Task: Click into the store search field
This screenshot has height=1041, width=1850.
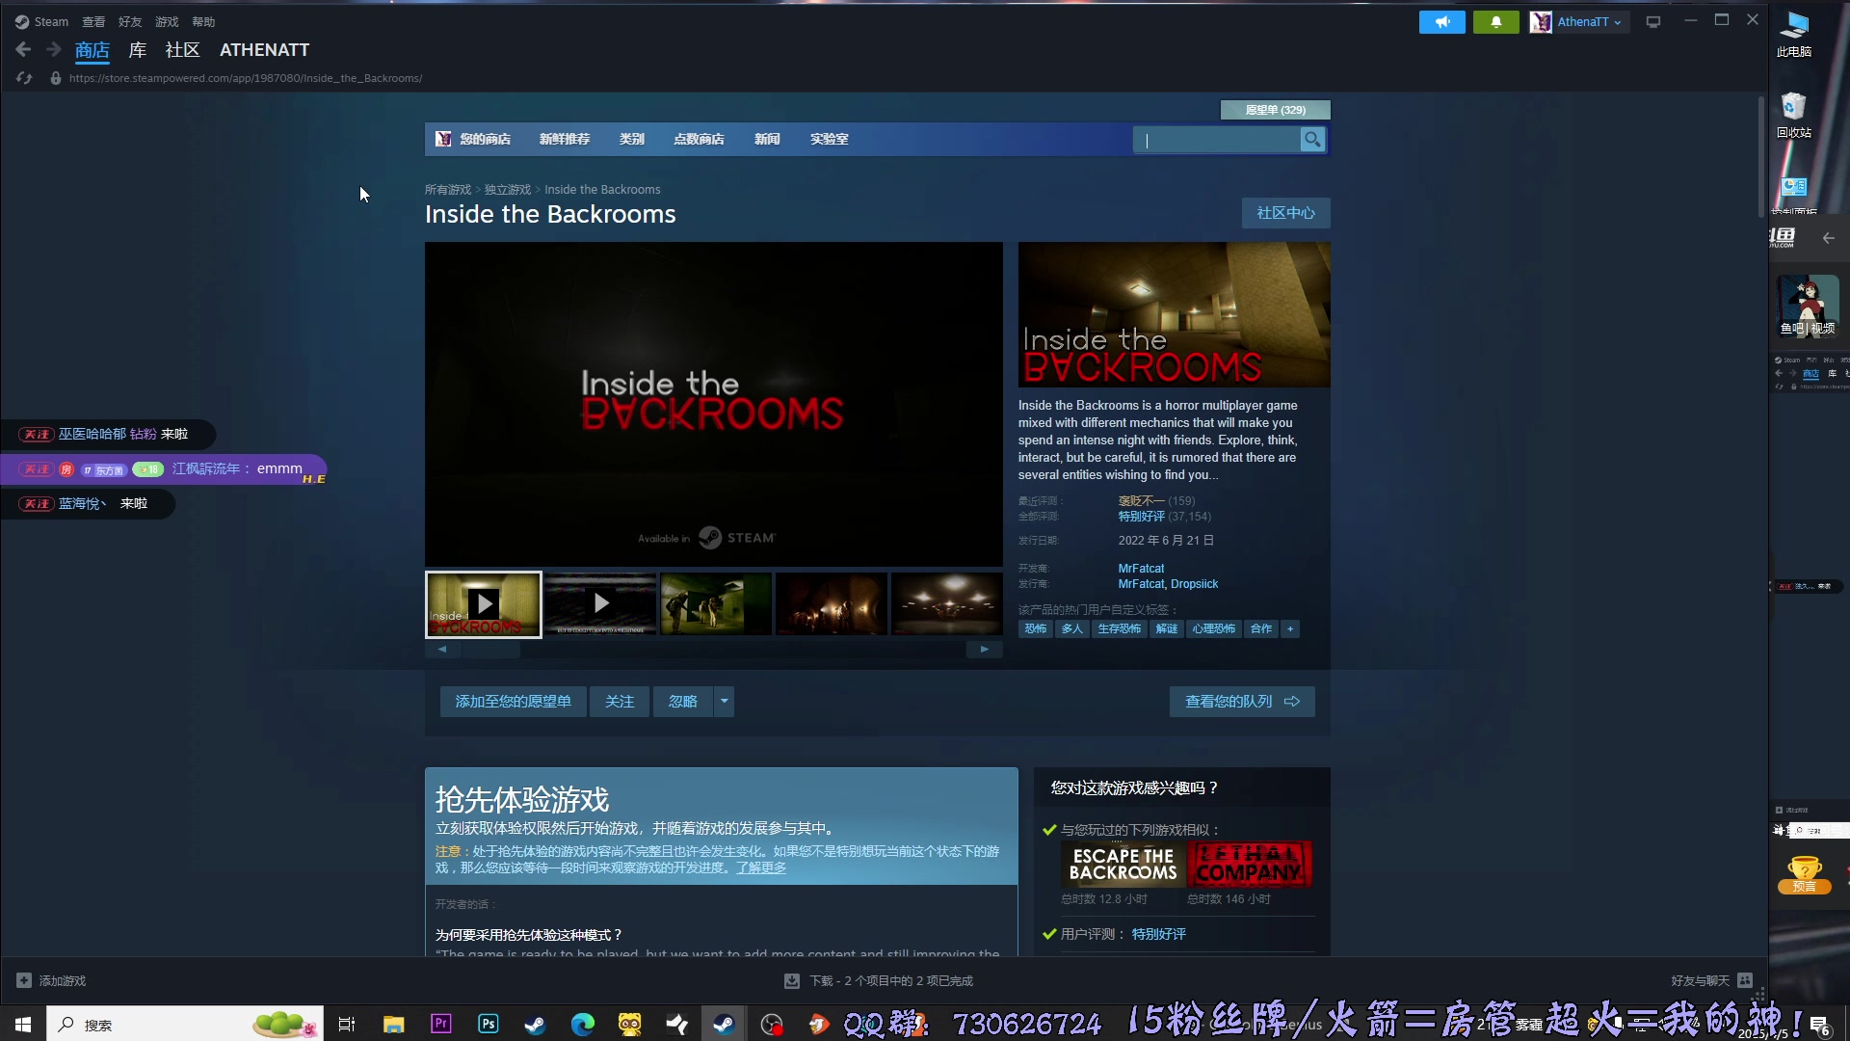Action: pyautogui.click(x=1218, y=140)
